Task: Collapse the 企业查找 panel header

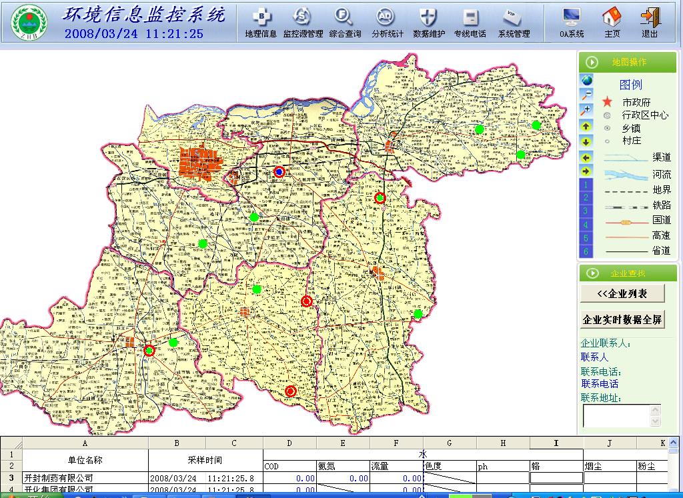Action: (x=592, y=273)
